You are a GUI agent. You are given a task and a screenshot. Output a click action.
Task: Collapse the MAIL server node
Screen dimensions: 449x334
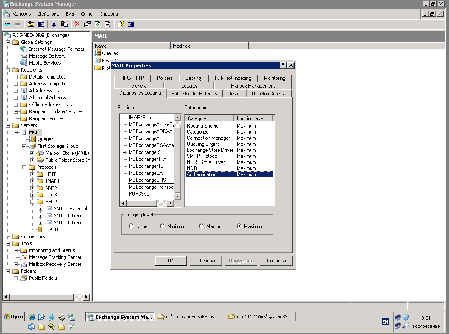16,132
